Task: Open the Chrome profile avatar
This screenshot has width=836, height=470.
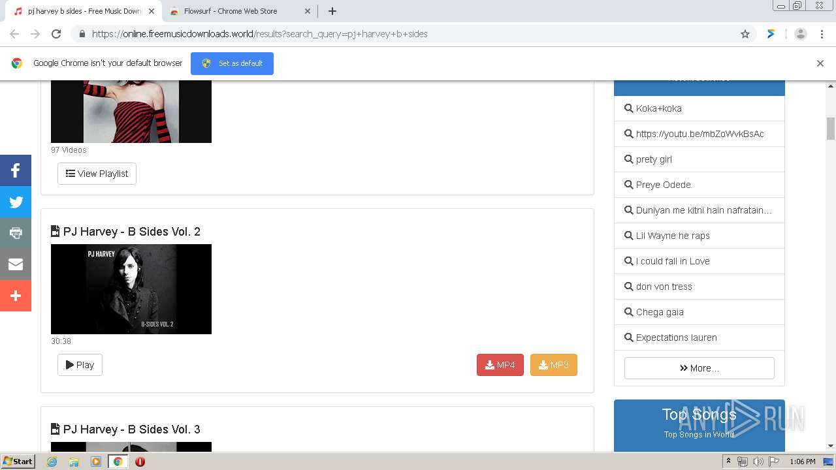Action: point(800,34)
